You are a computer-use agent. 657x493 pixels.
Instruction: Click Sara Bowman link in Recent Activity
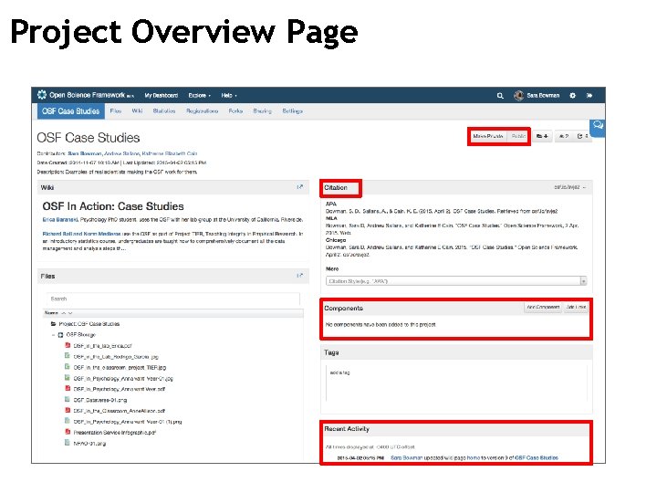click(406, 457)
